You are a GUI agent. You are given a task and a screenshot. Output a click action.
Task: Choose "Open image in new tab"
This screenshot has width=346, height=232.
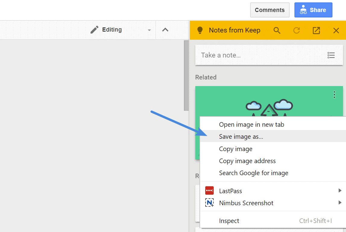click(x=251, y=125)
